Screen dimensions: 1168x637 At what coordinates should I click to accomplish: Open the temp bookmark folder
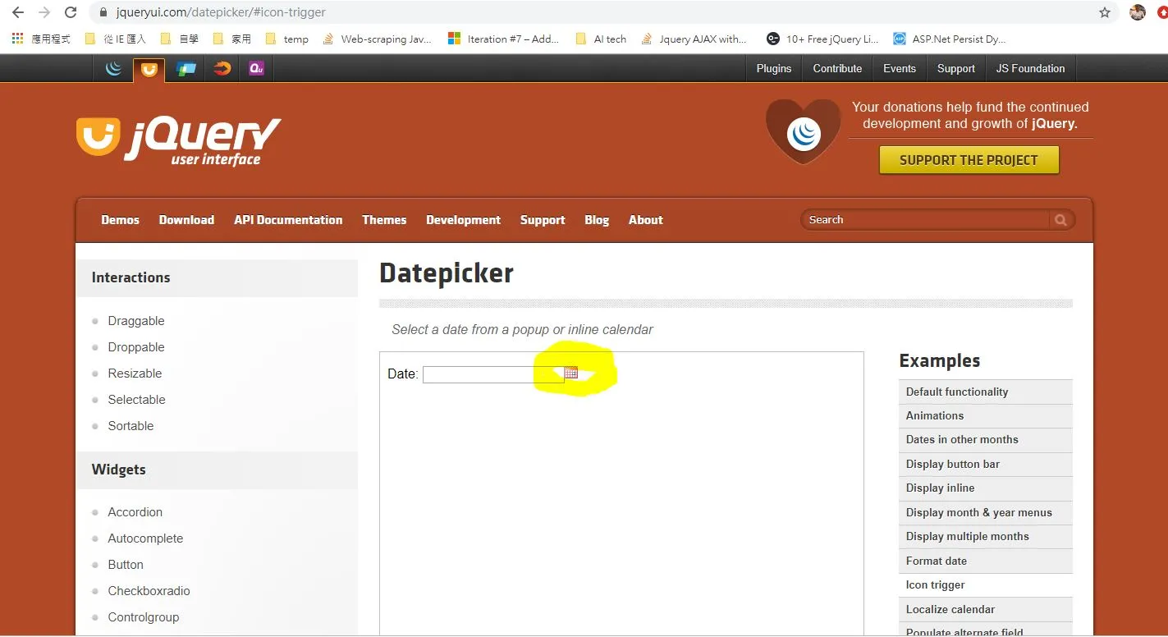(x=287, y=39)
